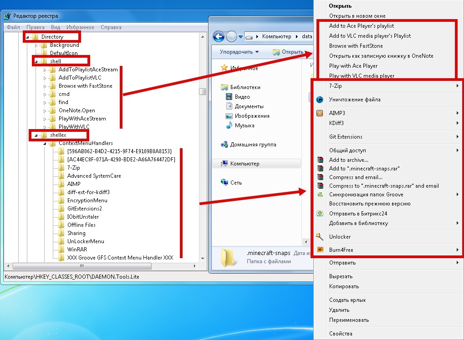
Task: Open the 7-Zip submenu
Action: click(x=386, y=86)
